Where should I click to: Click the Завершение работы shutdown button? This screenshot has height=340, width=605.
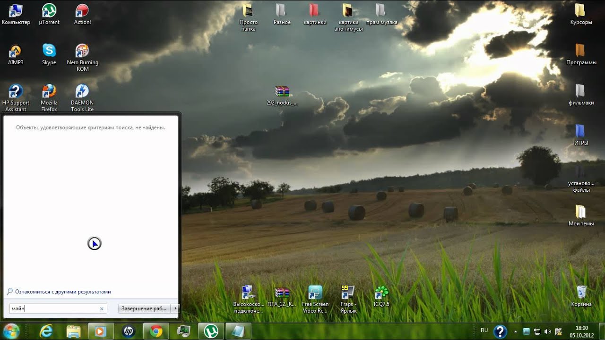coord(144,308)
